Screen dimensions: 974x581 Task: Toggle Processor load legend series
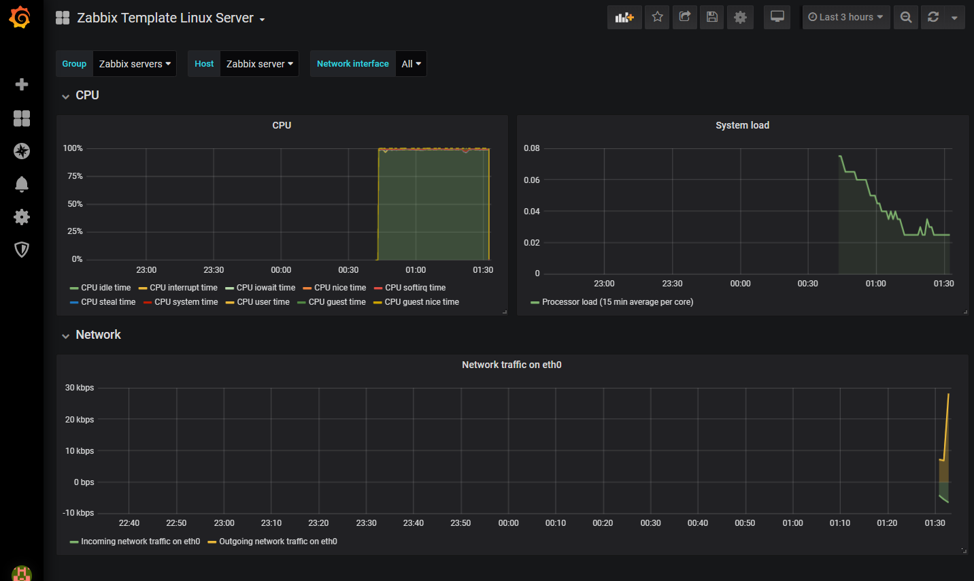pos(617,302)
